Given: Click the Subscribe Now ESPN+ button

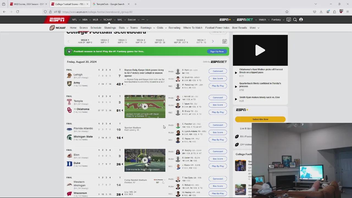Looking at the screenshot, I should click(260, 119).
